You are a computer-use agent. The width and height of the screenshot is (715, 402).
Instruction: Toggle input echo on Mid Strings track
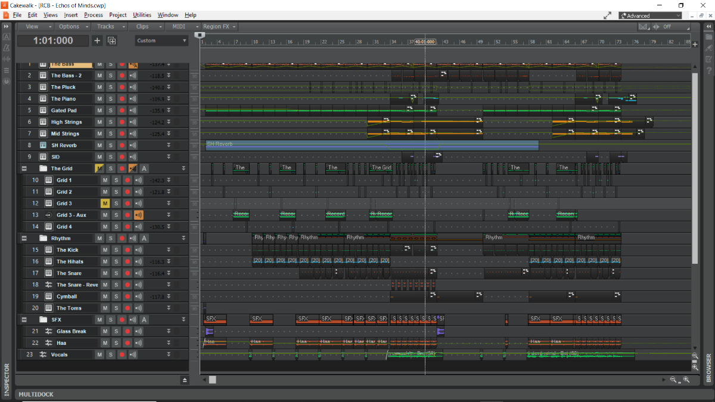pyautogui.click(x=133, y=133)
